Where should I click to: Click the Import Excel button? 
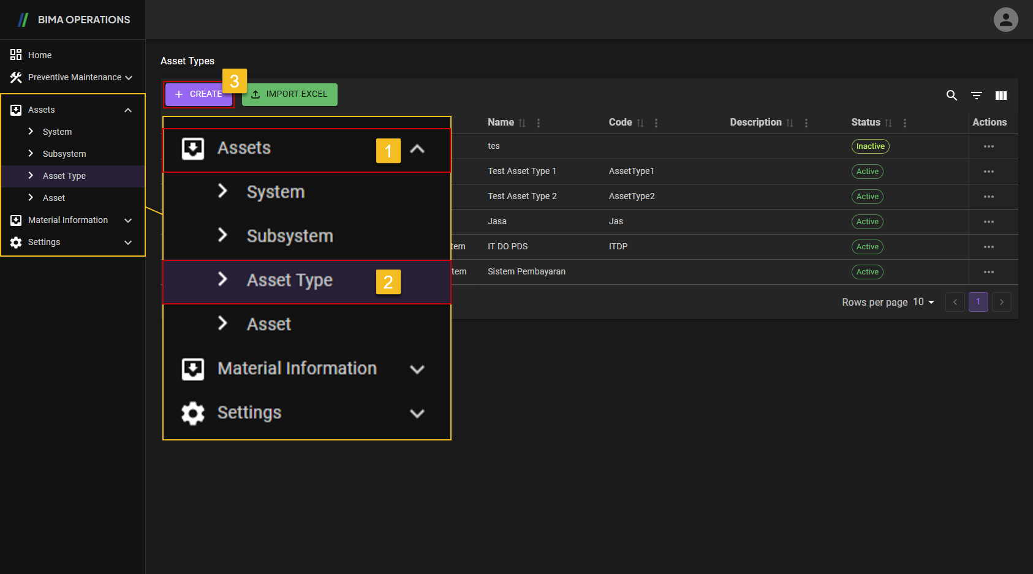pyautogui.click(x=289, y=94)
